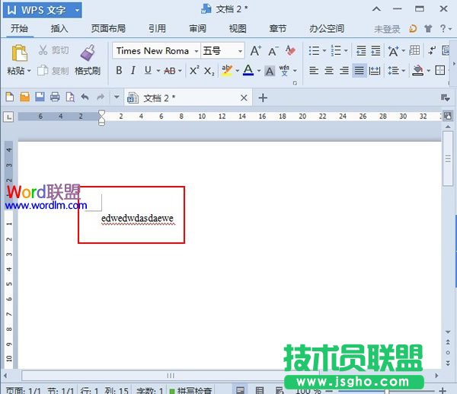Align text left
The image size is (457, 394).
pyautogui.click(x=314, y=71)
